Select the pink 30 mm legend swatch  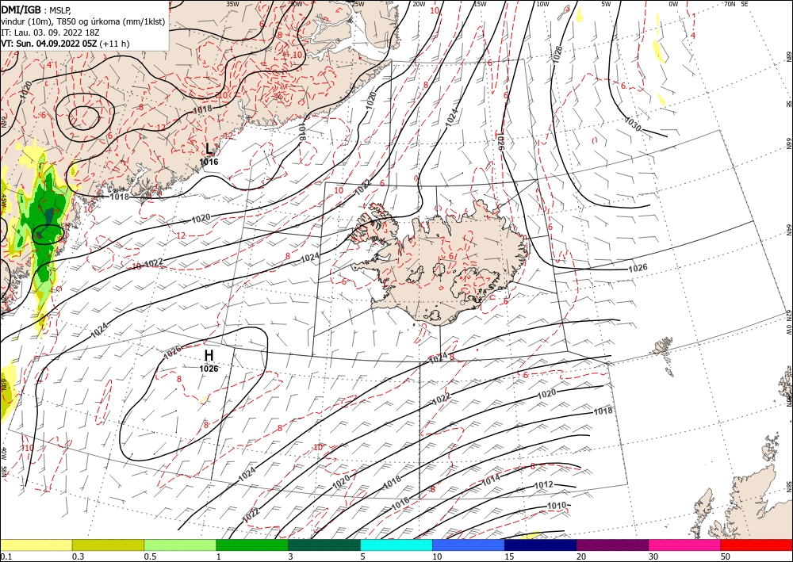click(x=685, y=545)
